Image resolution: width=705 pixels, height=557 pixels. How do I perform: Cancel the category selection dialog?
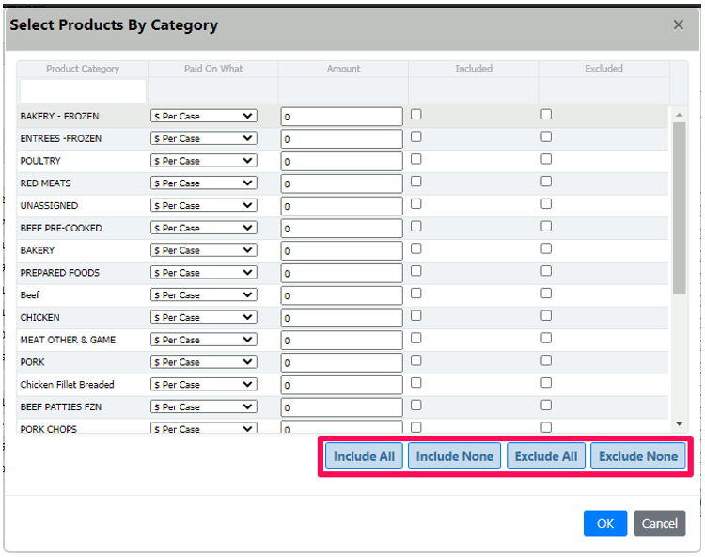click(x=659, y=523)
